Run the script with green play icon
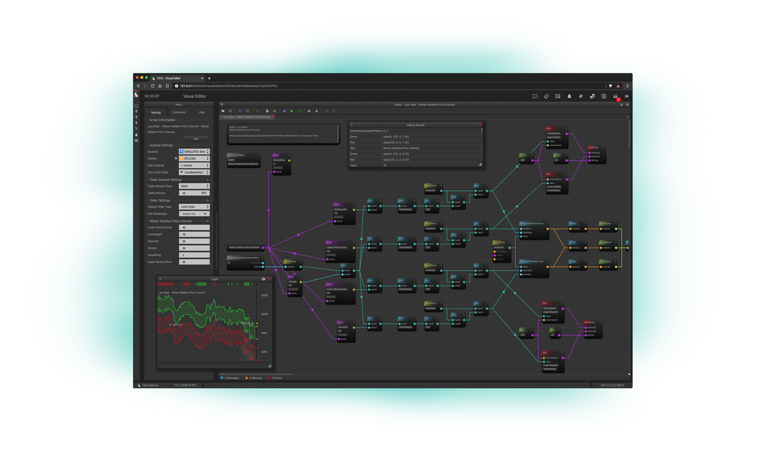 pos(292,111)
